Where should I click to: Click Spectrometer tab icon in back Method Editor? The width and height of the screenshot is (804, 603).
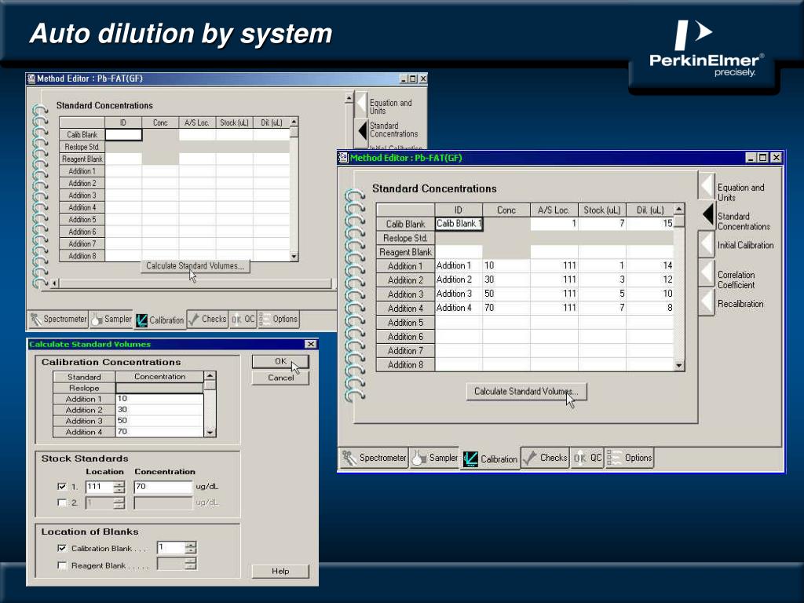point(35,320)
